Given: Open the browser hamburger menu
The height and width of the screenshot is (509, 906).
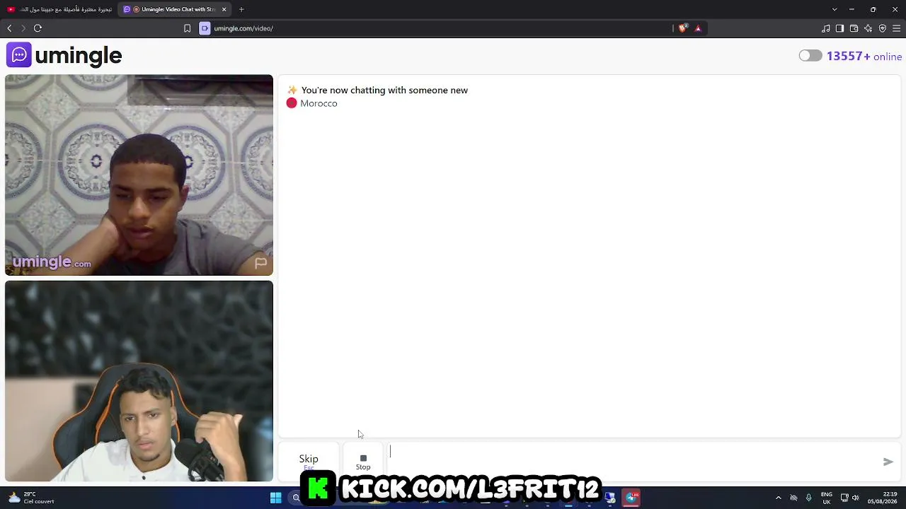Looking at the screenshot, I should point(896,28).
